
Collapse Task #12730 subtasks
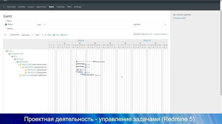(x=21, y=67)
